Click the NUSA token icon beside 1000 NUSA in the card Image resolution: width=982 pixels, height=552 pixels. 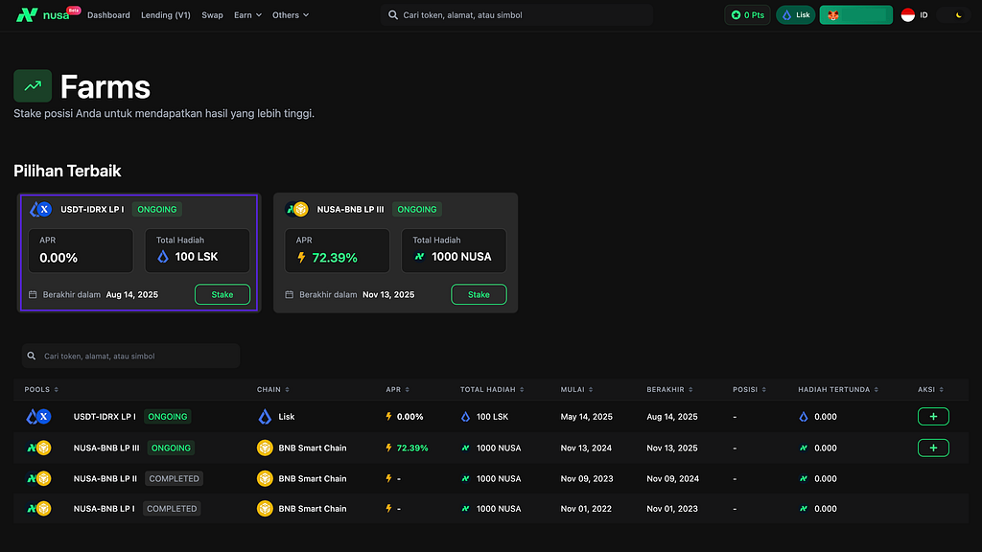pyautogui.click(x=419, y=257)
